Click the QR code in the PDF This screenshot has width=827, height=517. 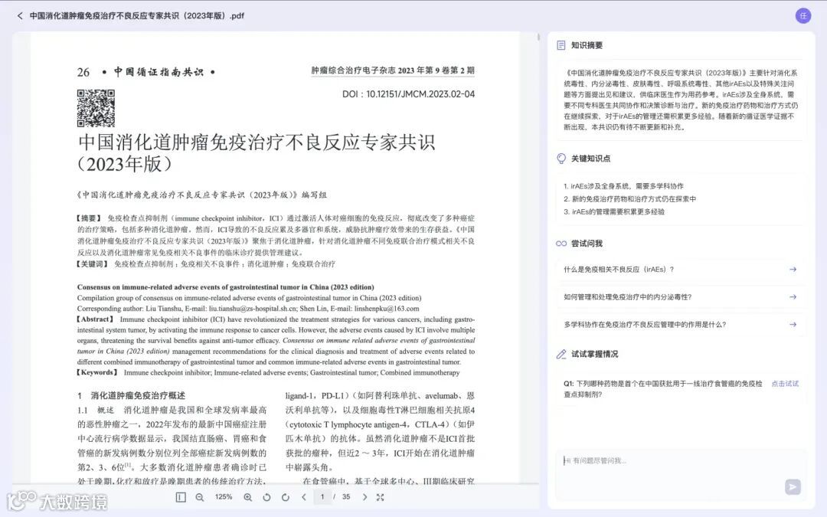tap(96, 108)
